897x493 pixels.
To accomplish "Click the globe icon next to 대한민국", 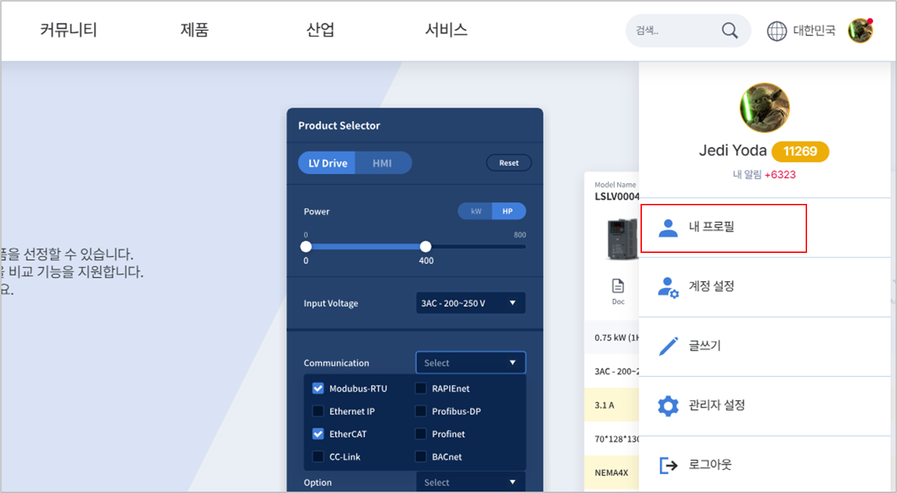I will click(776, 30).
